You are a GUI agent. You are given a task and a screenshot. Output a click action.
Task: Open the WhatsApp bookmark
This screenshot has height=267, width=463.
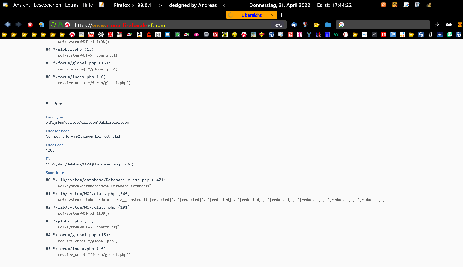point(177,34)
